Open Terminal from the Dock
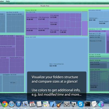This screenshot has height=109, width=109. pos(87,104)
